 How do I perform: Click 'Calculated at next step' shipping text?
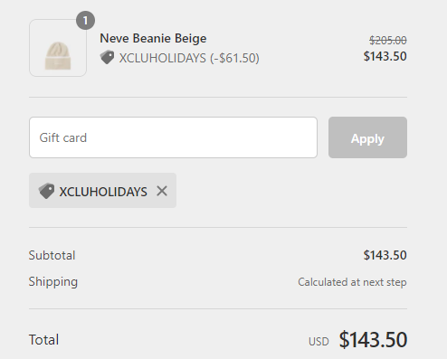tap(352, 282)
